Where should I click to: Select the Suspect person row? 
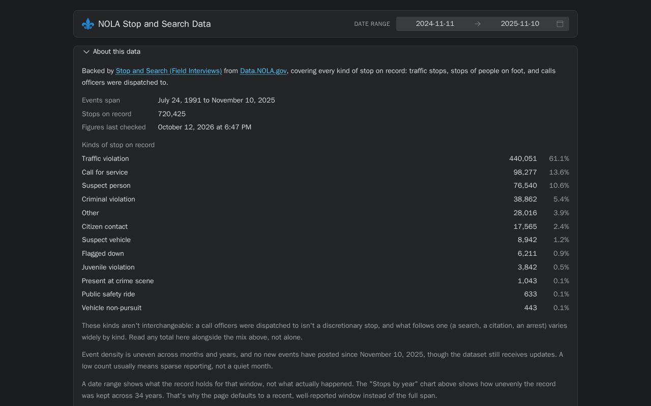[325, 186]
